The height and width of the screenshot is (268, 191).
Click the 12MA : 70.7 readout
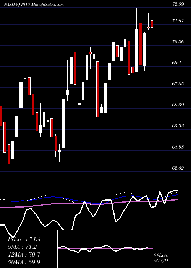pyautogui.click(x=24, y=255)
